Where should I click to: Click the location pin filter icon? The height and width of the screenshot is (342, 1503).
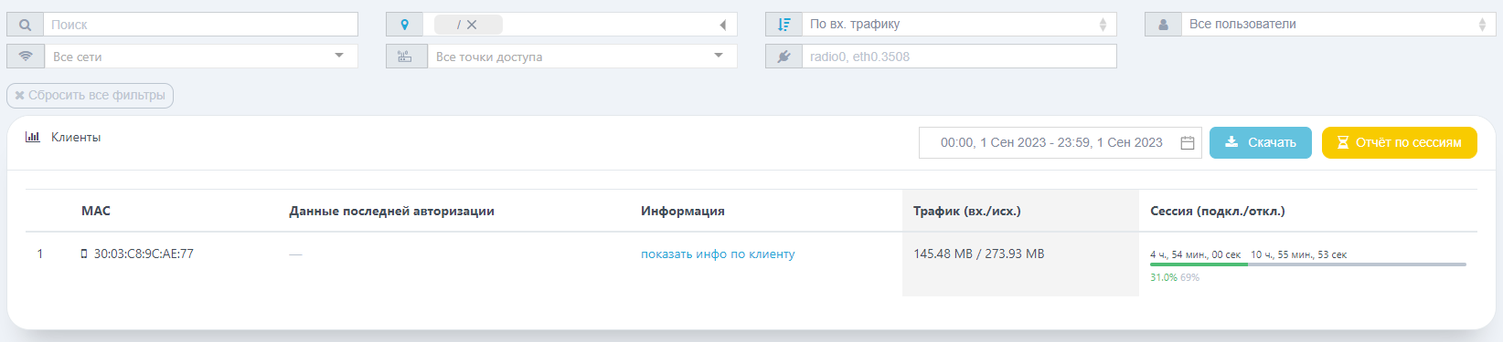point(404,25)
